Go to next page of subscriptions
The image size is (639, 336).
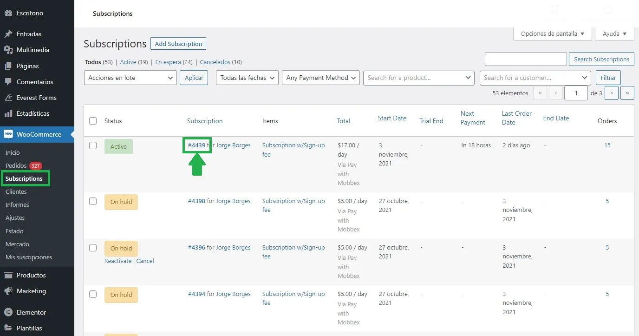click(x=612, y=93)
